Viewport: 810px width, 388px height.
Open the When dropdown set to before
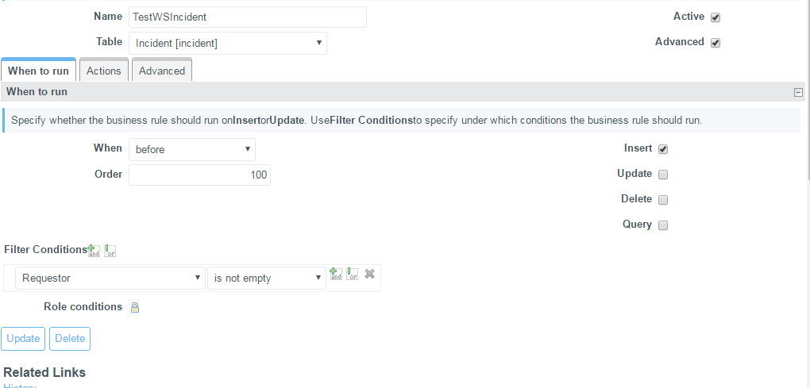[192, 150]
